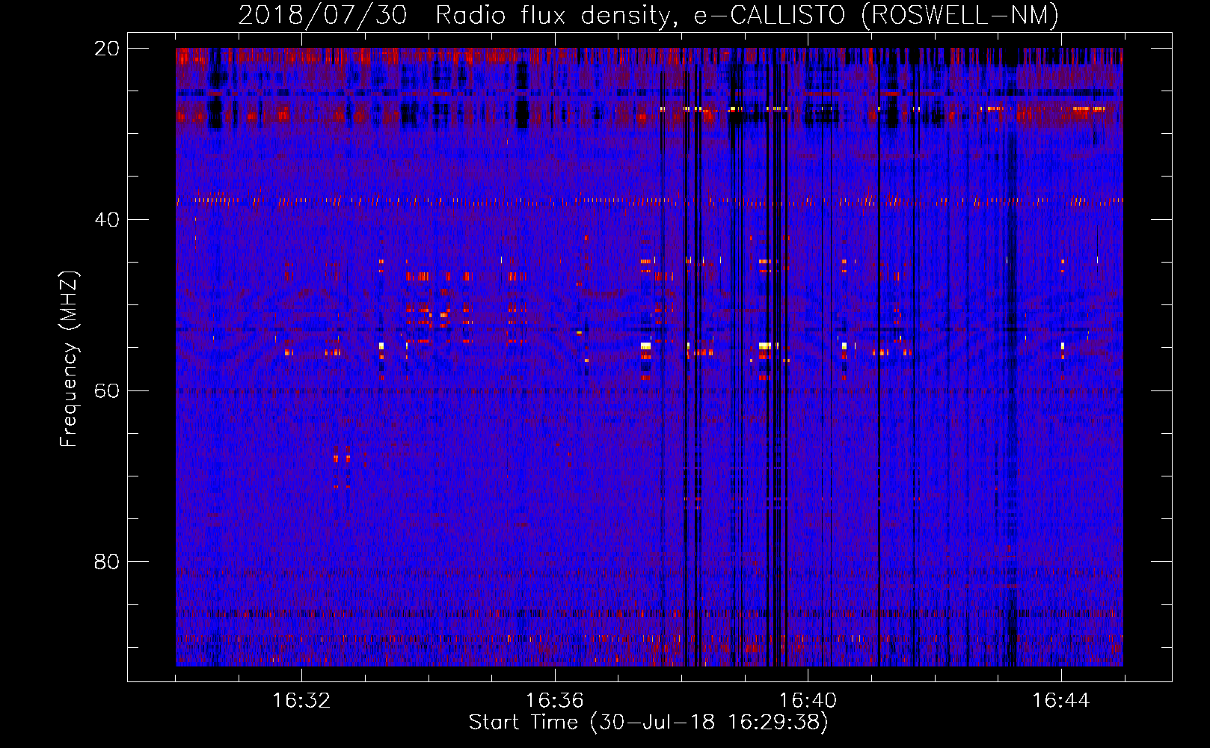Click the plot title 'Radio flux density, e-CALLISTO (ROSWELL-NM)'

[x=747, y=15]
